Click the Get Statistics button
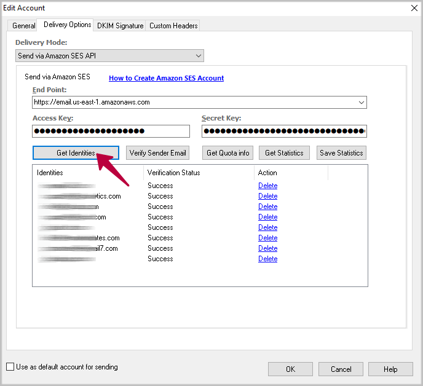 [x=284, y=153]
